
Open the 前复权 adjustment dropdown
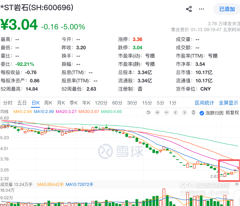pyautogui.click(x=232, y=113)
